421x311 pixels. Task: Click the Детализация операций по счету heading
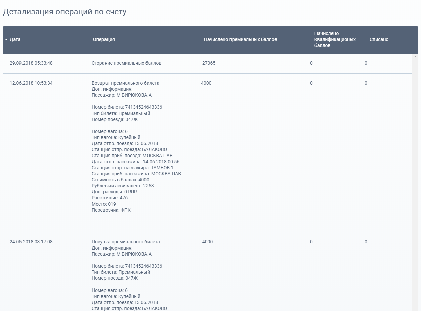click(65, 12)
